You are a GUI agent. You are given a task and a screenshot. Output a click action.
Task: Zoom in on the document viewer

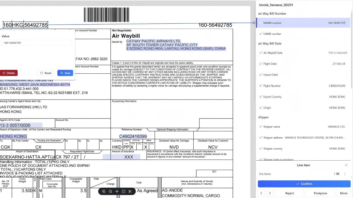(104, 191)
